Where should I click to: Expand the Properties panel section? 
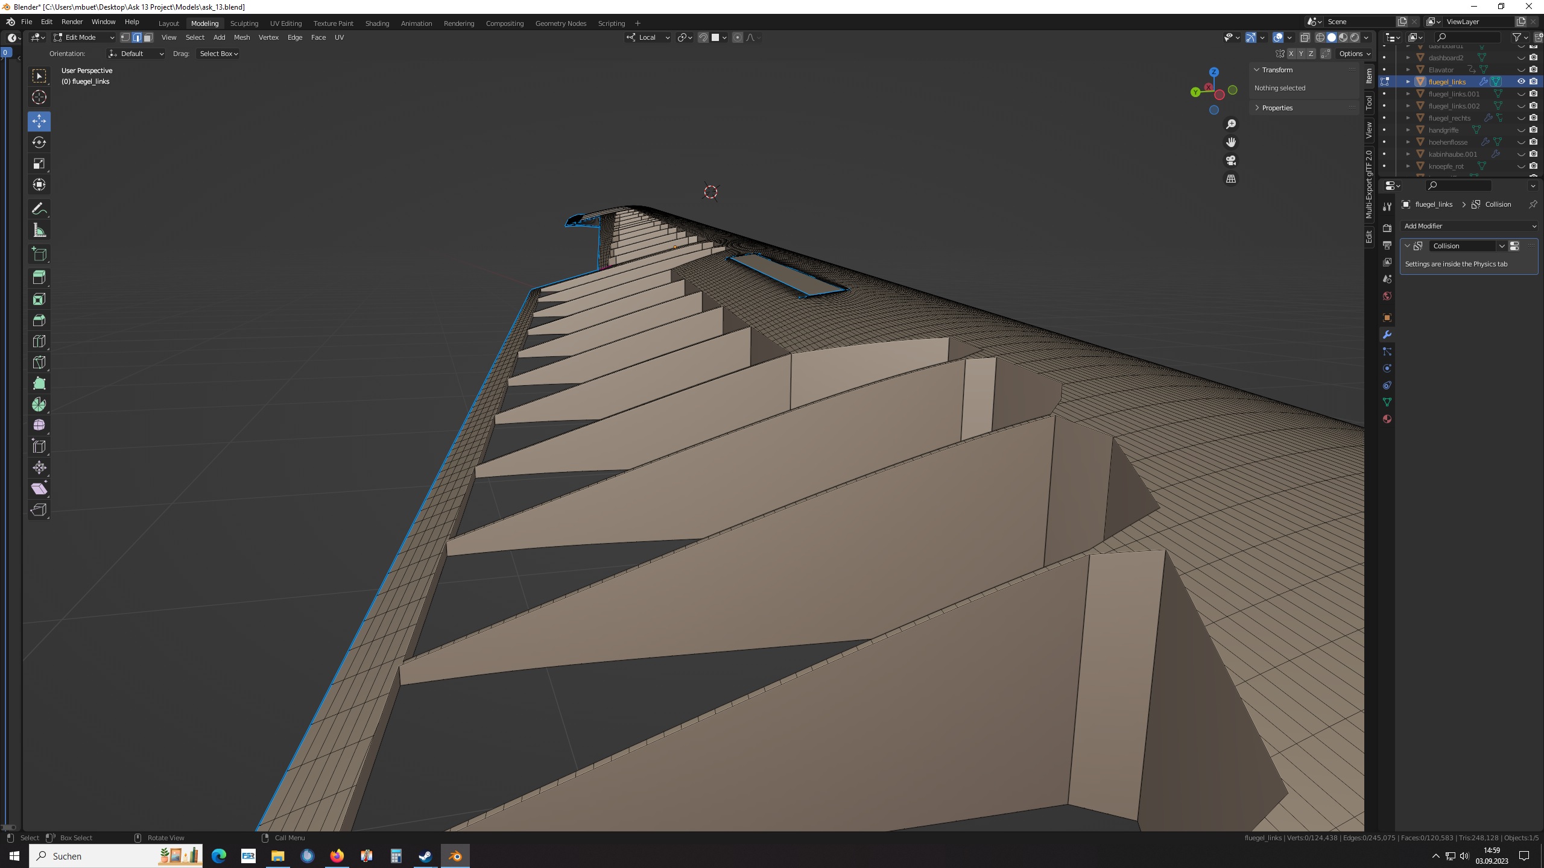(x=1277, y=108)
